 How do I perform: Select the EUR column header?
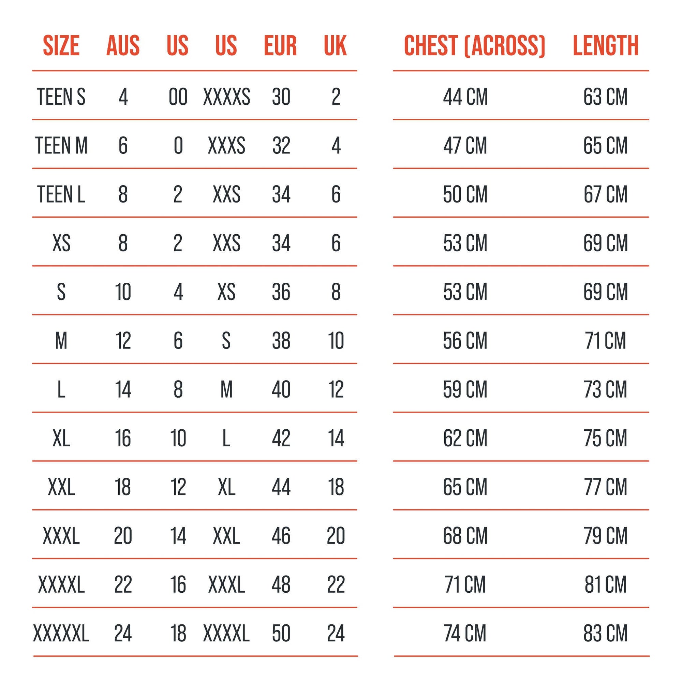click(280, 46)
